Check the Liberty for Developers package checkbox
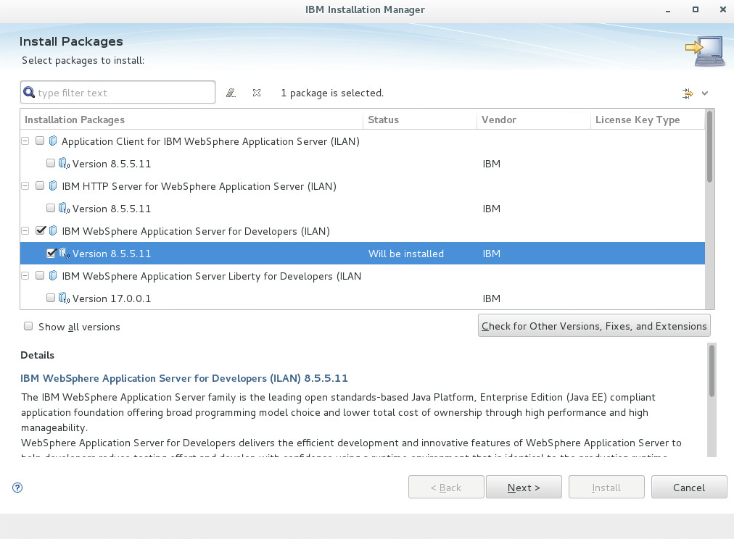This screenshot has height=539, width=734. 40,275
